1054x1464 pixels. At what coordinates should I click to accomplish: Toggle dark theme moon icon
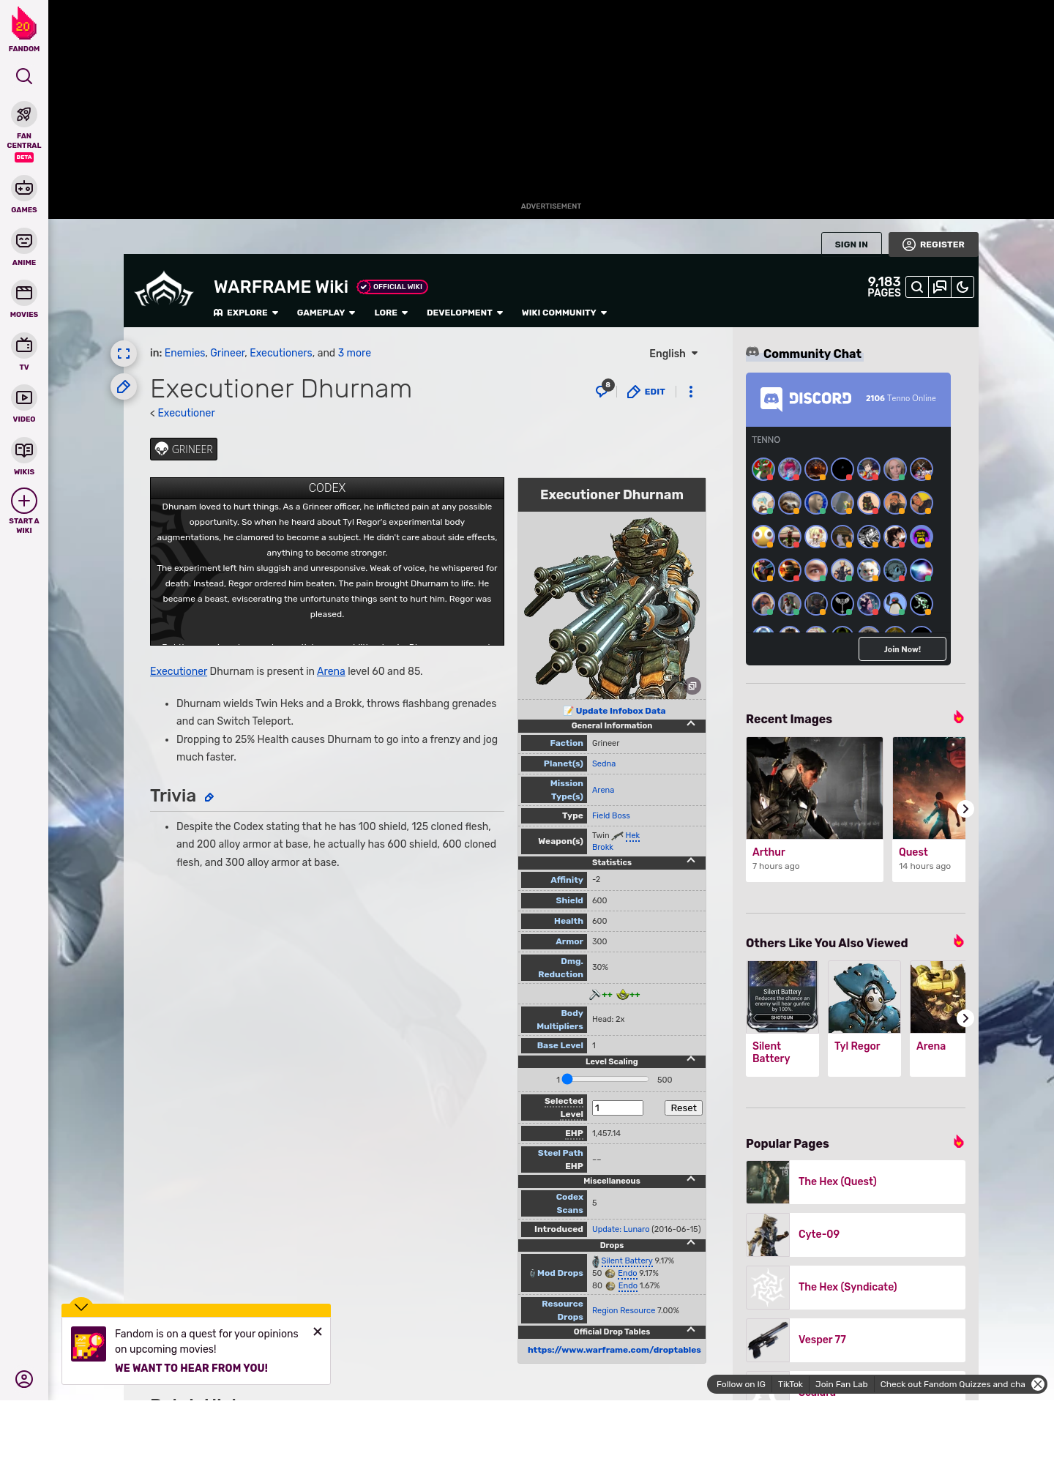click(963, 288)
